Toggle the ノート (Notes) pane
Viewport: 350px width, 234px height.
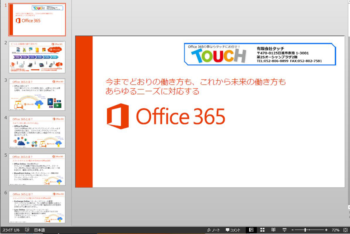pos(213,230)
